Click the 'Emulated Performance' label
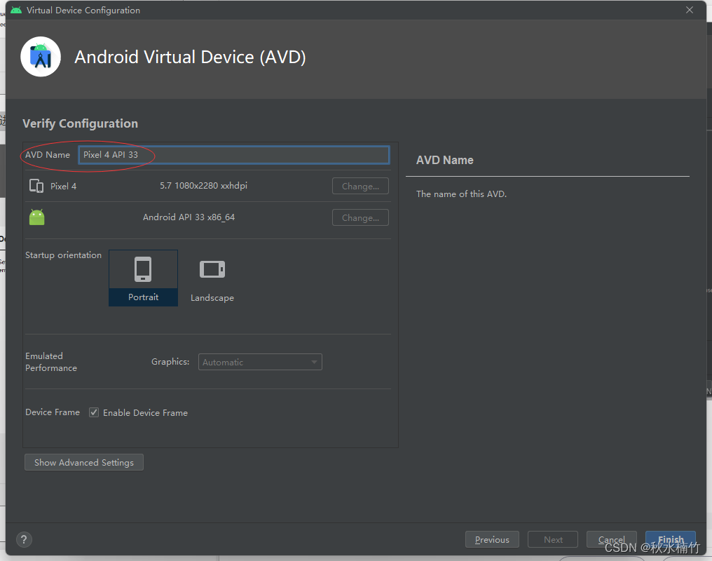The height and width of the screenshot is (561, 712). click(51, 362)
